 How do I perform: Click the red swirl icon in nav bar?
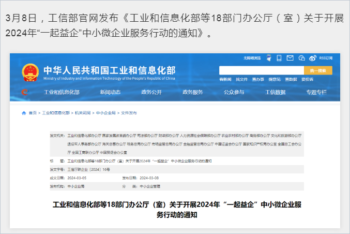coord(24,92)
